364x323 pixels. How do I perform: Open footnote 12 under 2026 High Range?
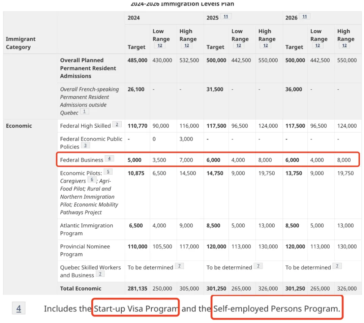344,45
